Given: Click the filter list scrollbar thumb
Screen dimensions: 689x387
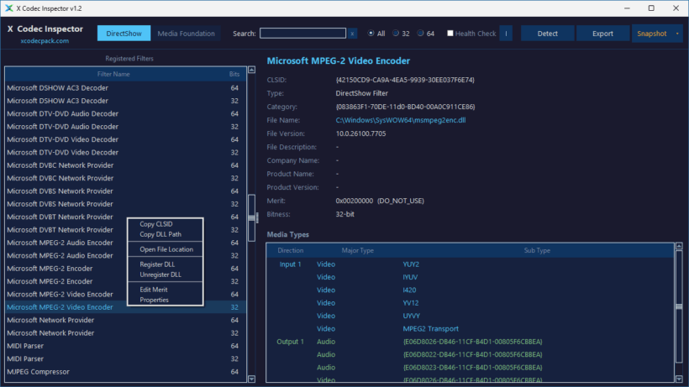Looking at the screenshot, I should pyautogui.click(x=251, y=217).
